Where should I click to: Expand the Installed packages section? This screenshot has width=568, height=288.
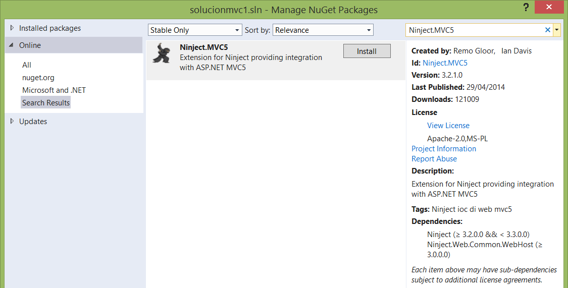click(x=12, y=28)
